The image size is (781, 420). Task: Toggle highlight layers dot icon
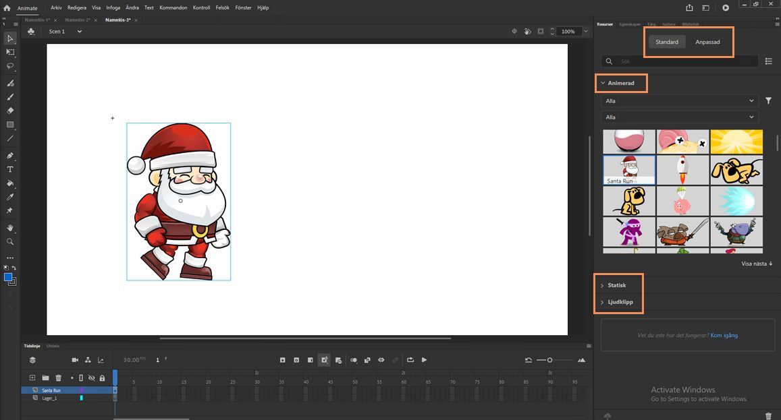(x=72, y=378)
